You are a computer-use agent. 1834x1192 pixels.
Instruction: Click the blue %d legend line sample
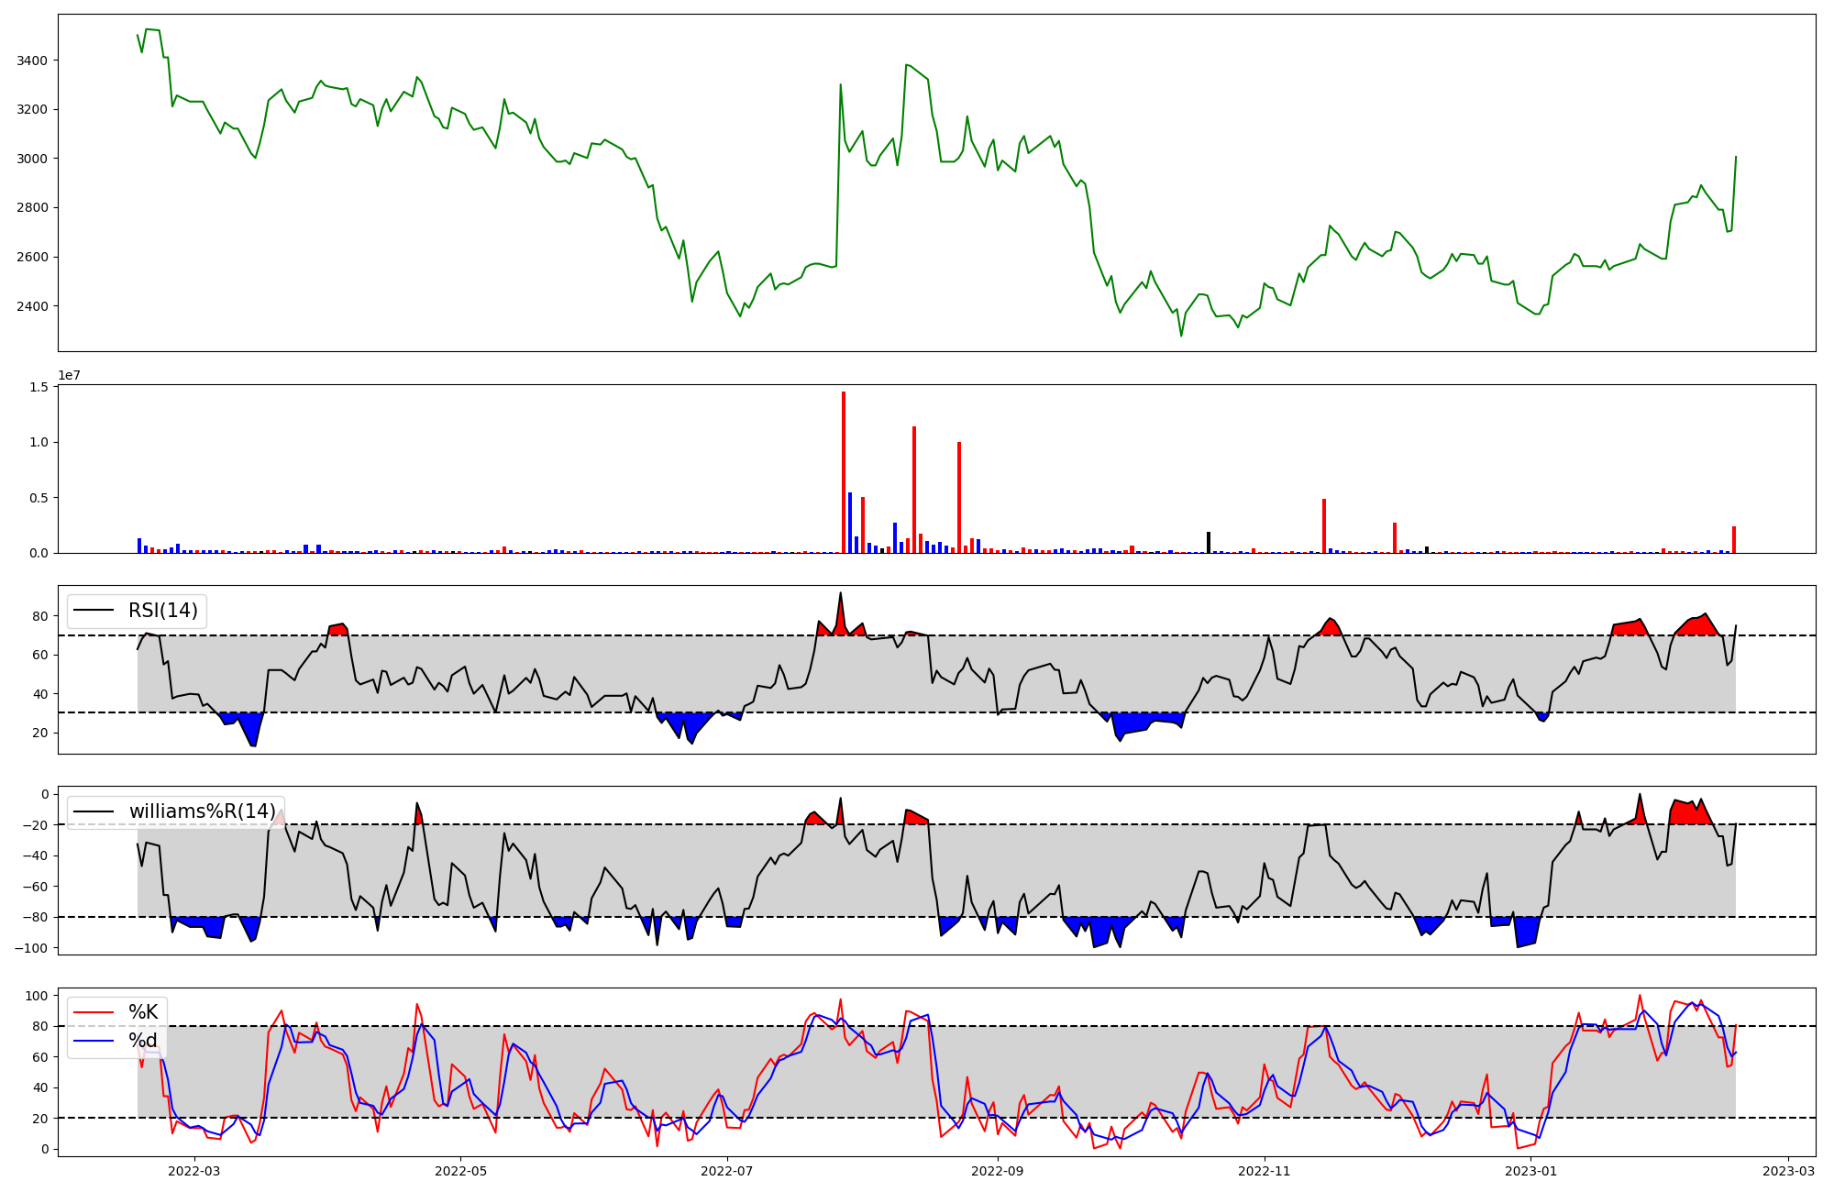pyautogui.click(x=94, y=1041)
